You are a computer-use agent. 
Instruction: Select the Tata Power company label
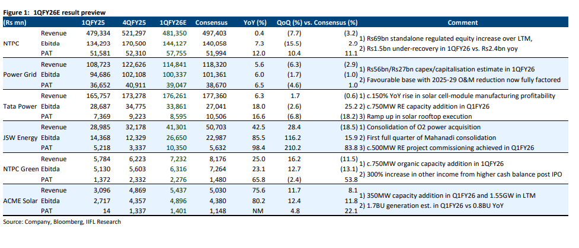point(20,106)
